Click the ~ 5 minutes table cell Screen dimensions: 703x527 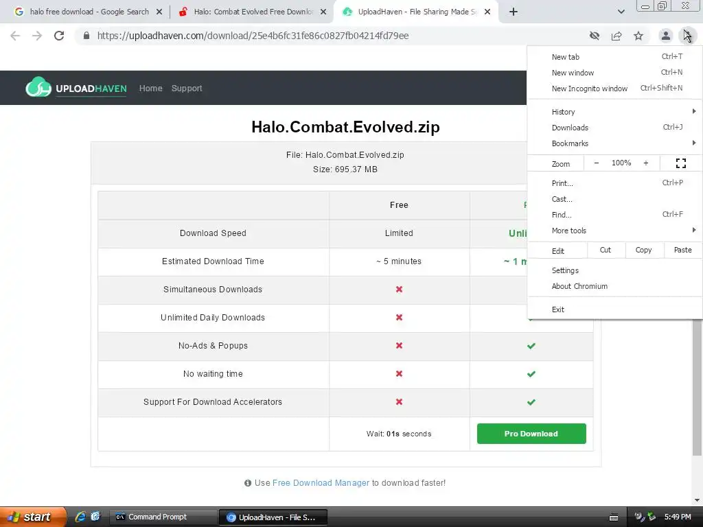pos(399,261)
